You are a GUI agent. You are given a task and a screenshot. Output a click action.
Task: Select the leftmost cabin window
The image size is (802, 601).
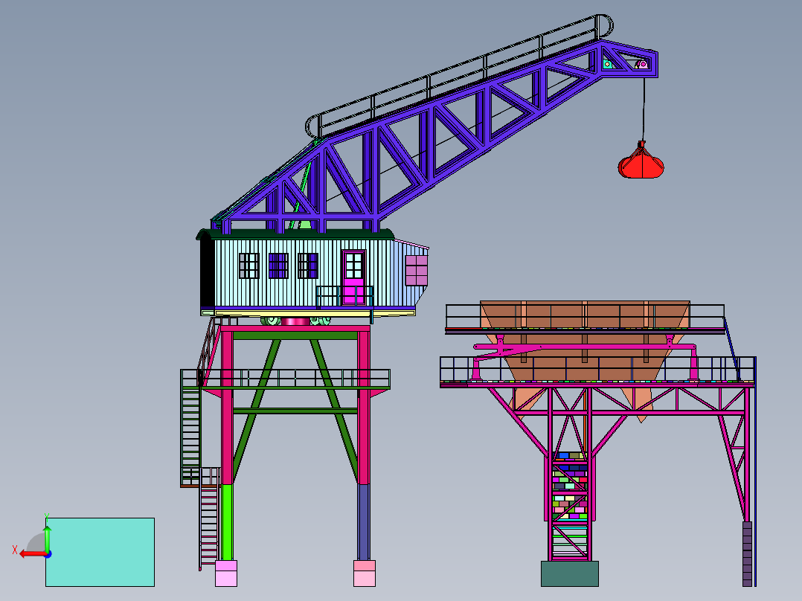pos(249,266)
